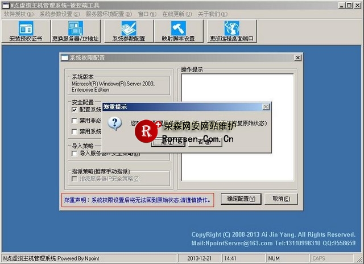Image resolution: width=364 pixels, height=264 pixels.
Task: Close the 郑重提示 prompt with its X
Action: pos(264,106)
